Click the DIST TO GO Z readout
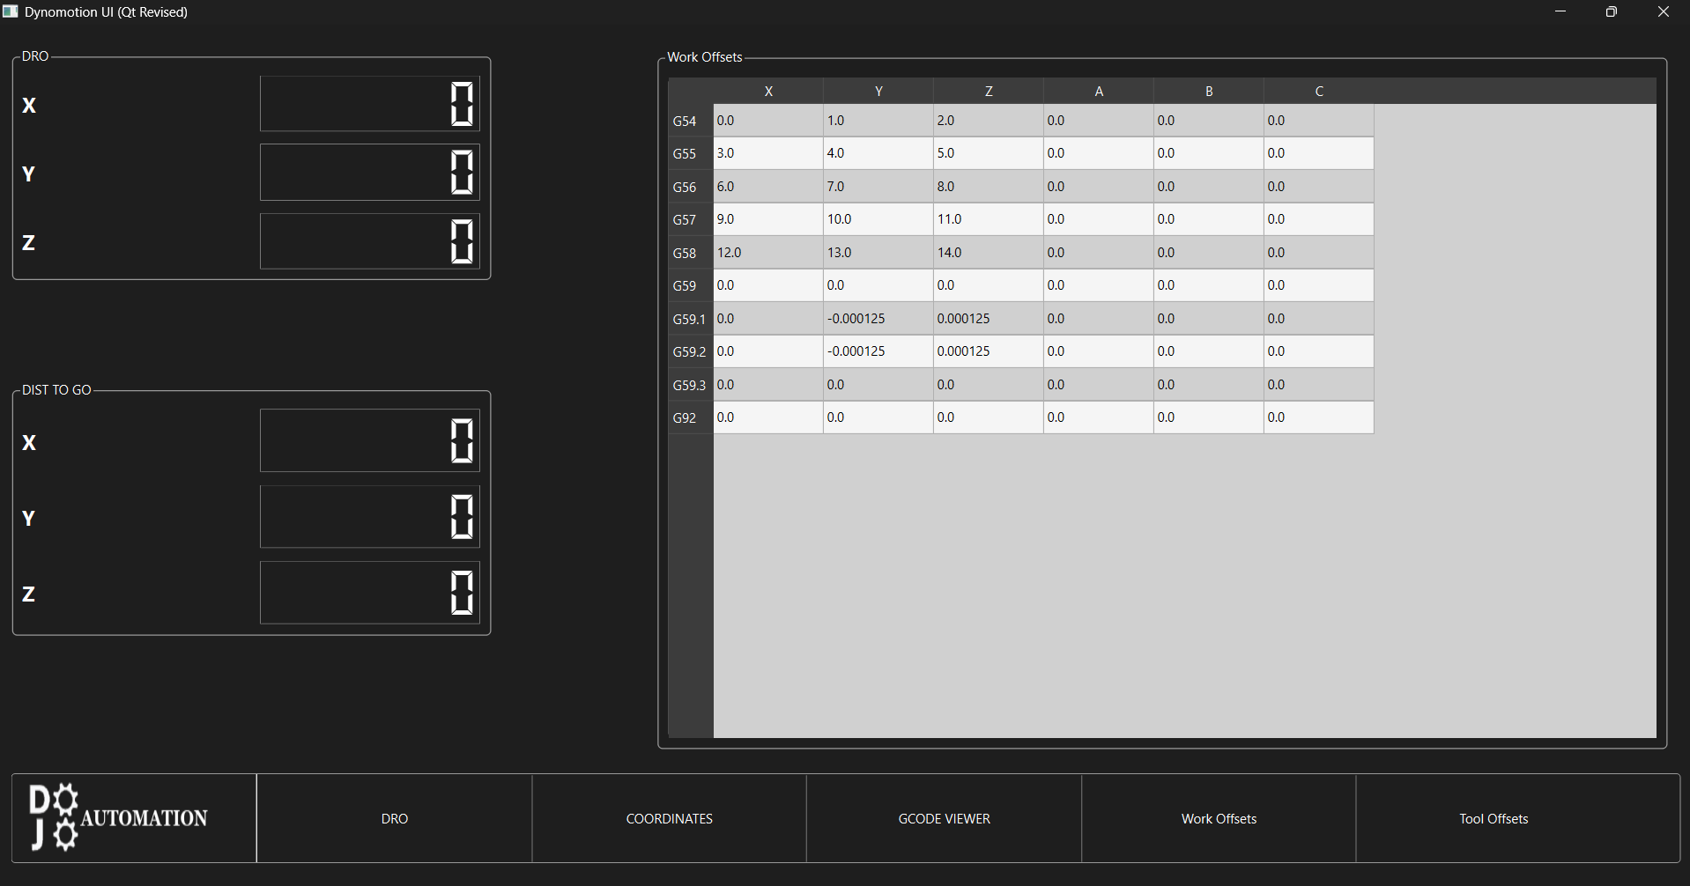 [369, 593]
